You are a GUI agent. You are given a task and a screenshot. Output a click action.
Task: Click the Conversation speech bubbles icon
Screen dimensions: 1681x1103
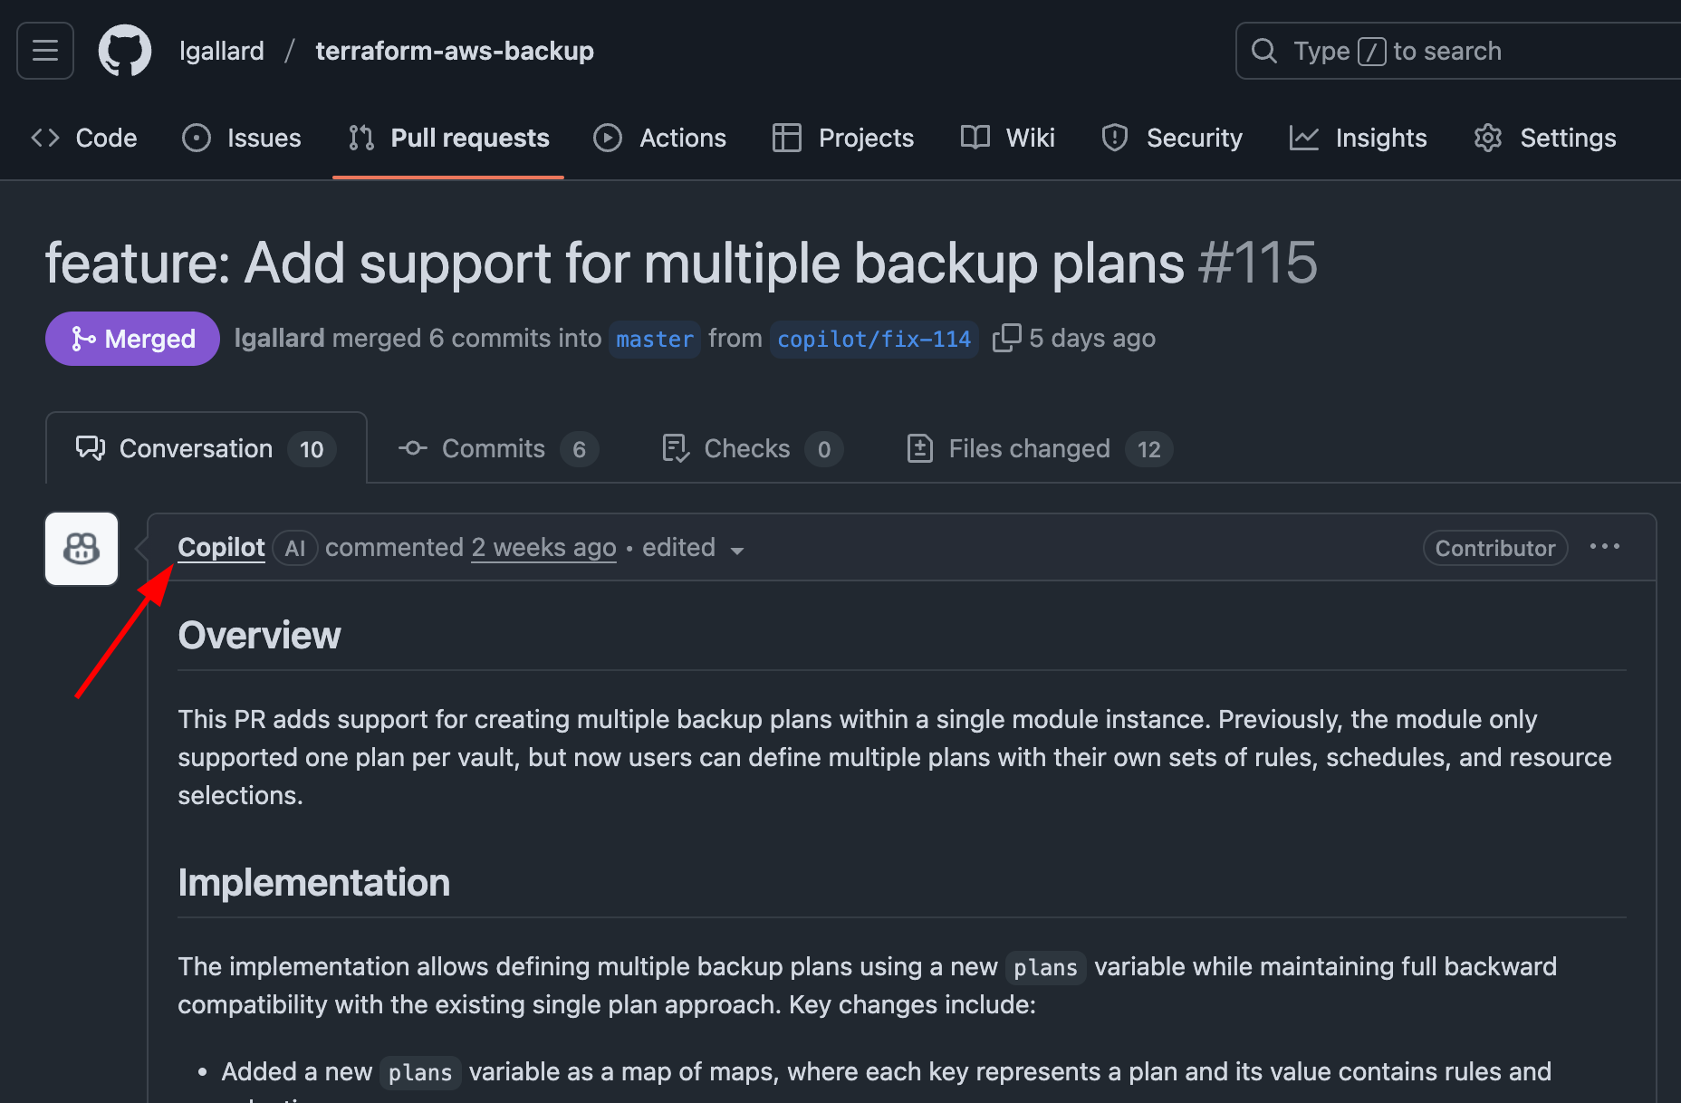pyautogui.click(x=91, y=448)
